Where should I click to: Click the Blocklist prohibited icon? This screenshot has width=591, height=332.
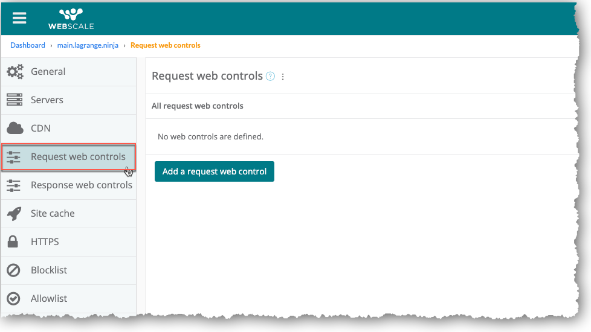(13, 270)
